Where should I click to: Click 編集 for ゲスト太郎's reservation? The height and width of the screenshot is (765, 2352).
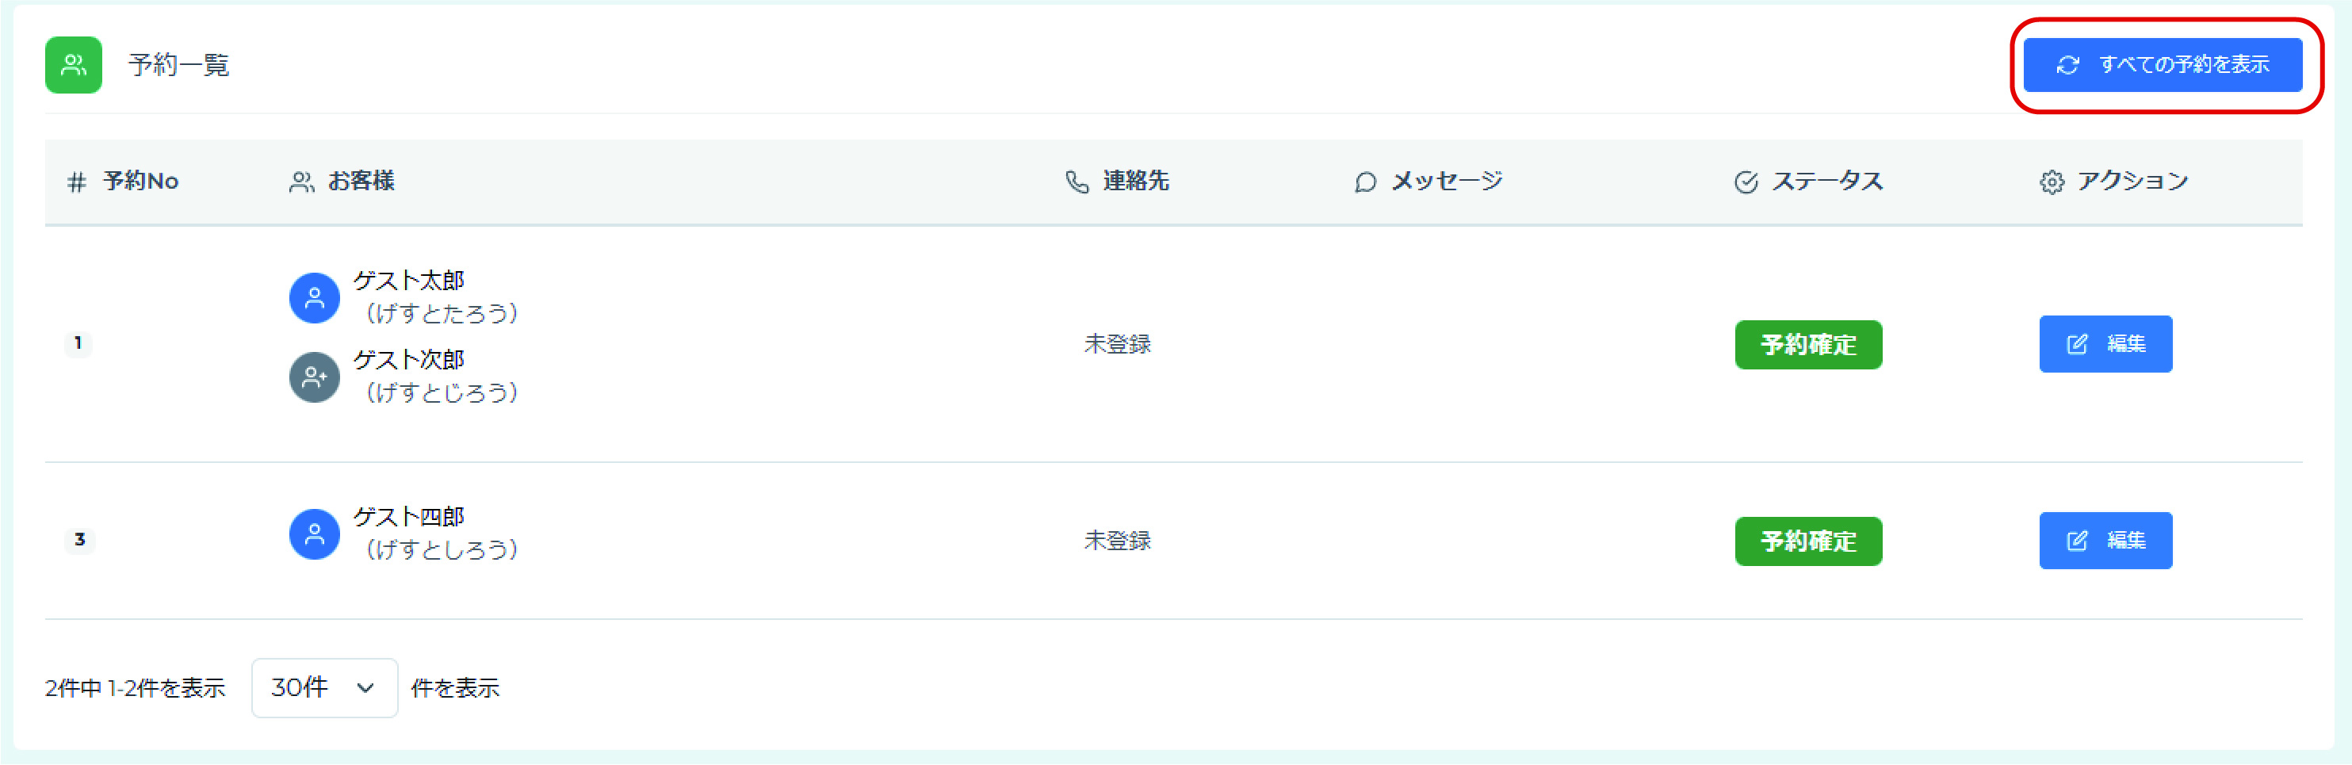2105,344
